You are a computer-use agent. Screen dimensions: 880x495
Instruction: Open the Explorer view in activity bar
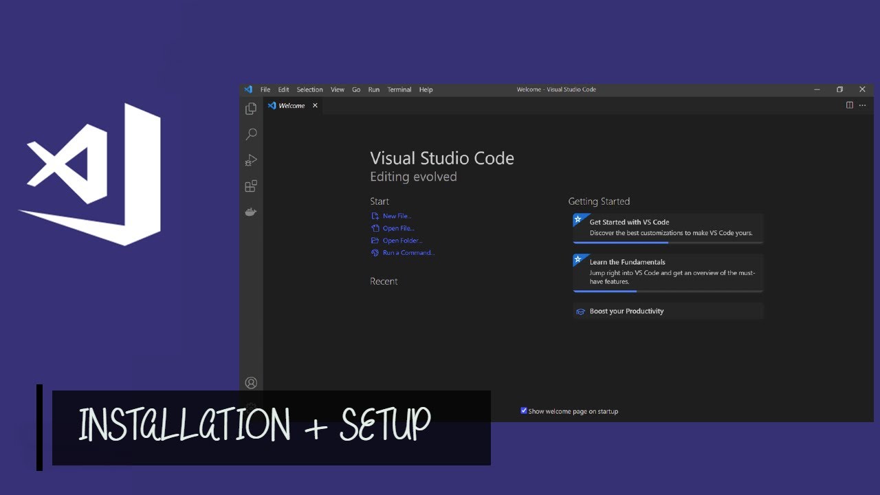point(251,109)
